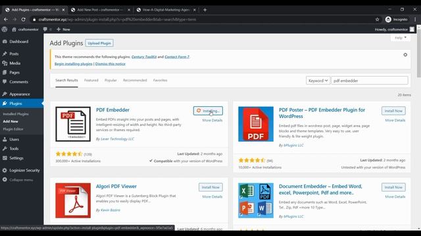Switch to the Featured tab
421x236 pixels.
(x=91, y=80)
